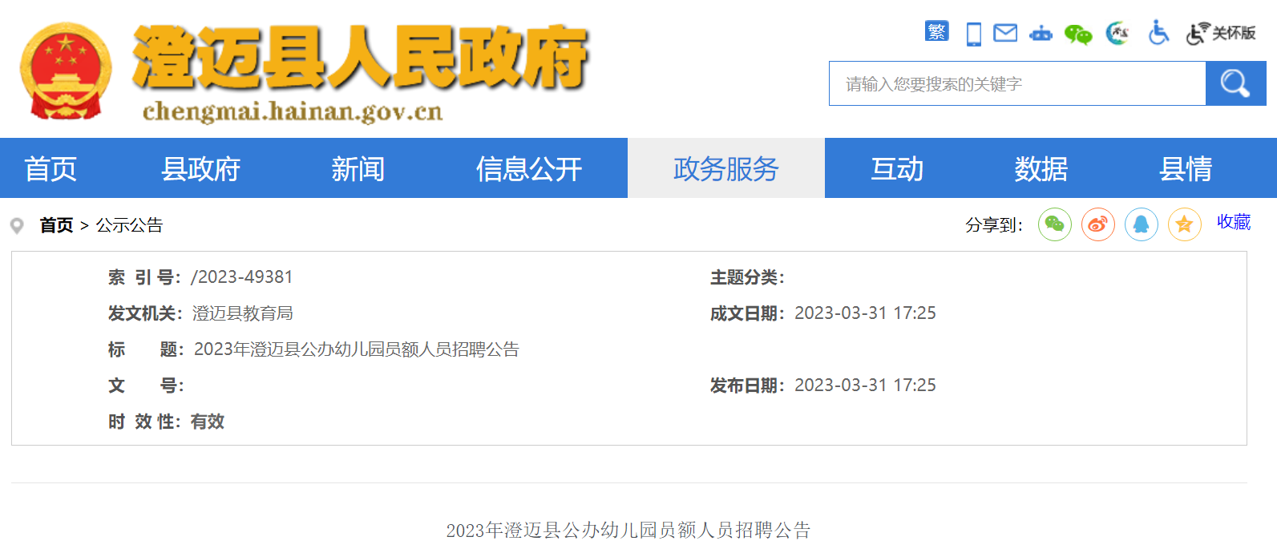
Task: Open the 政务服务 navigation tab
Action: pyautogui.click(x=725, y=168)
